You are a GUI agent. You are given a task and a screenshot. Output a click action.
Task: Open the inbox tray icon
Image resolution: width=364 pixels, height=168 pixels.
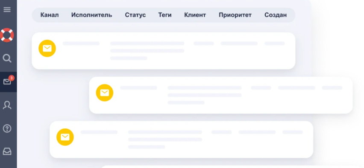pyautogui.click(x=7, y=151)
